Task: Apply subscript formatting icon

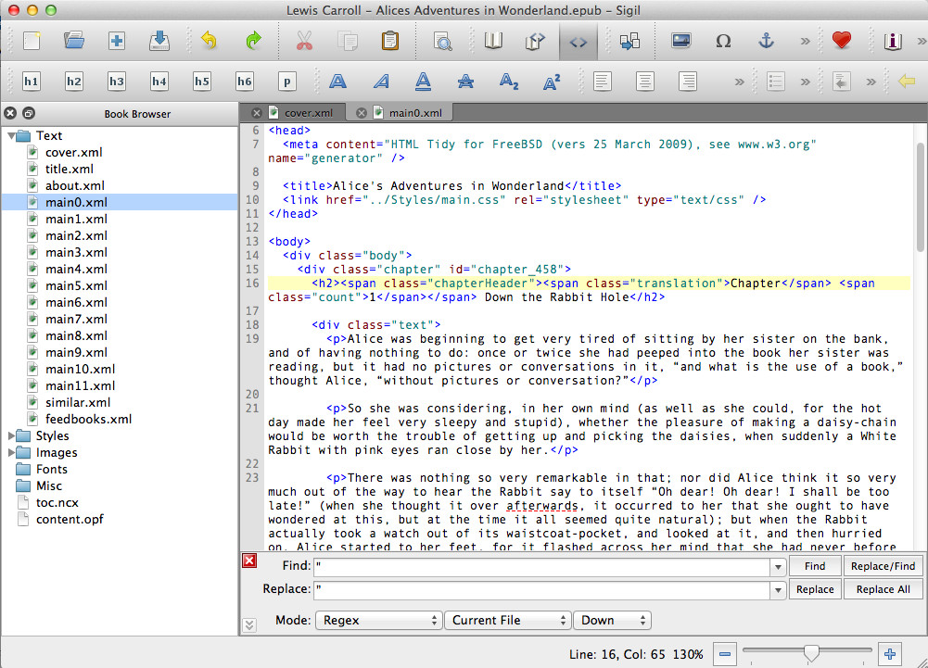Action: pyautogui.click(x=508, y=82)
